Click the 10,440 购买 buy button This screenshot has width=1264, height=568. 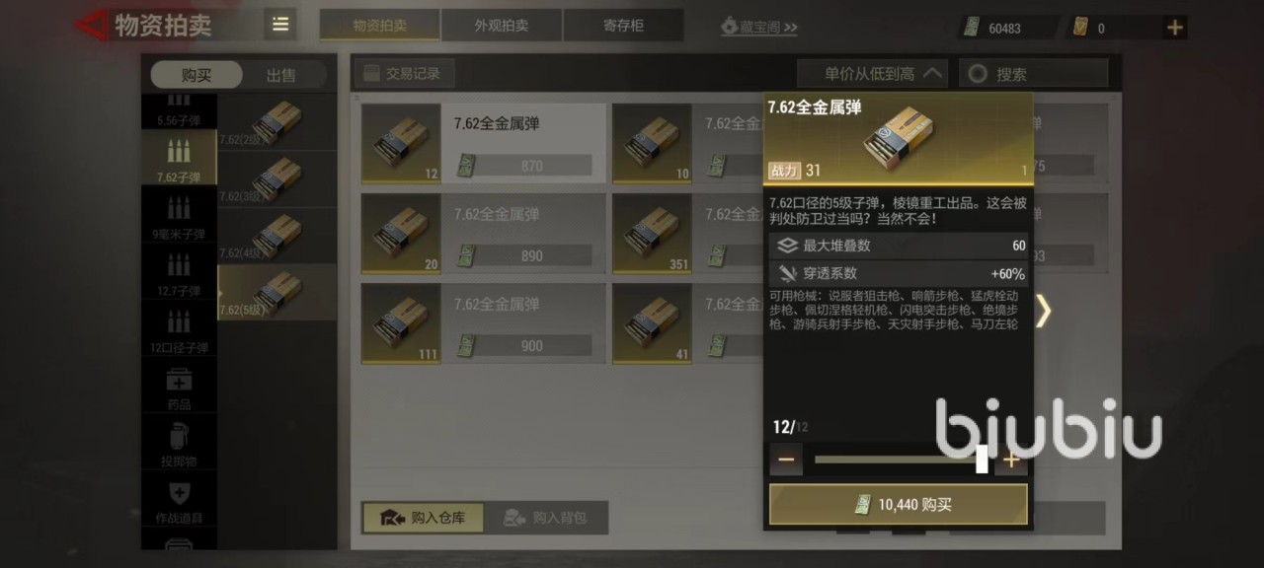[899, 505]
